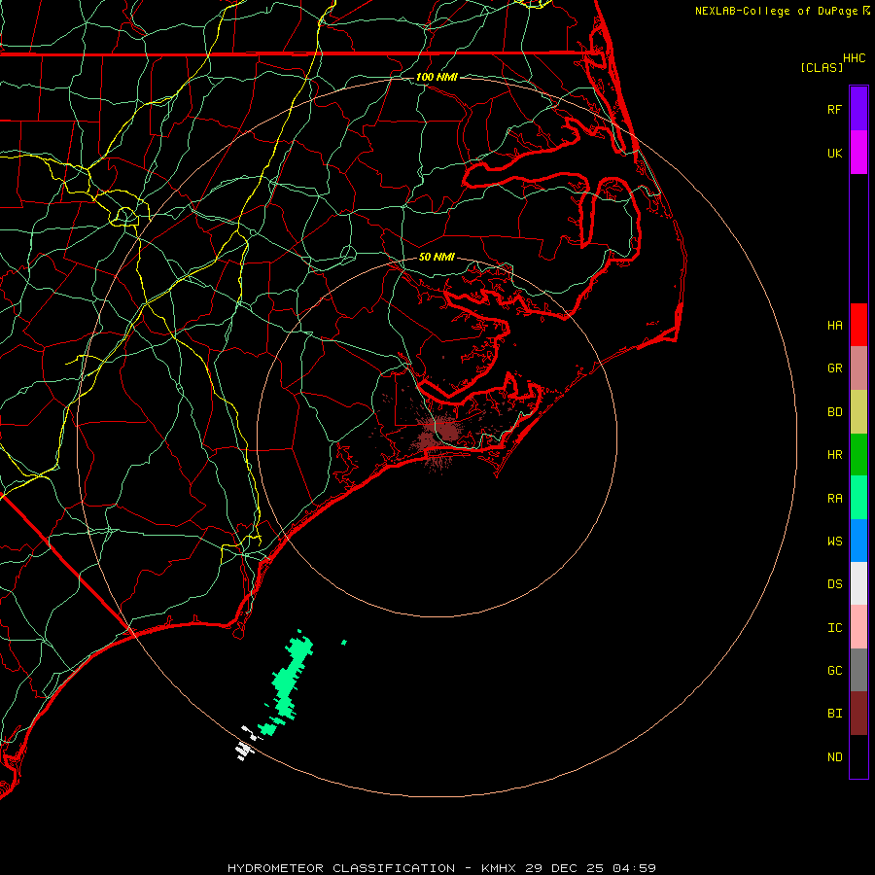Image resolution: width=875 pixels, height=875 pixels.
Task: Click the BD legend label
Action: coord(835,412)
